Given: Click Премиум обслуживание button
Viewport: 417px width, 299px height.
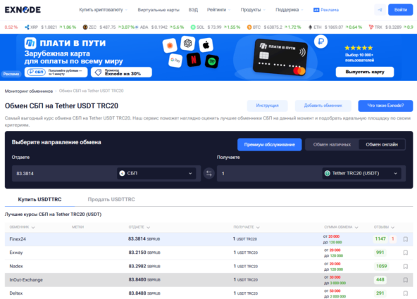Looking at the screenshot, I should tap(269, 144).
